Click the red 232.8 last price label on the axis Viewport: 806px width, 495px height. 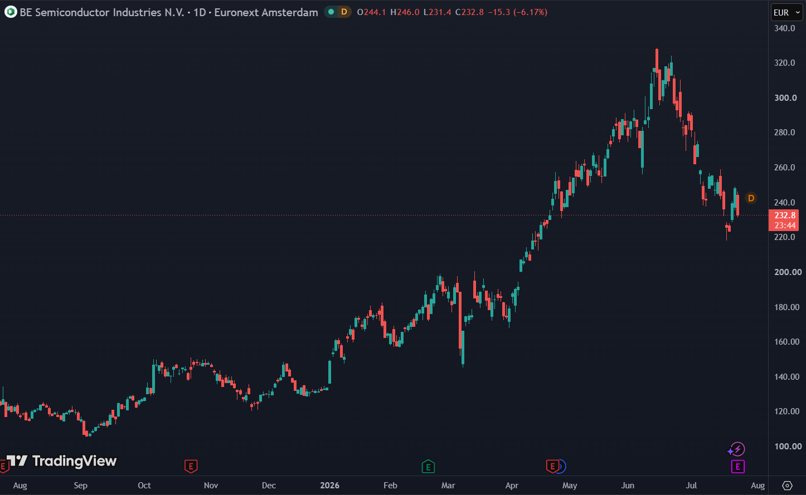784,215
